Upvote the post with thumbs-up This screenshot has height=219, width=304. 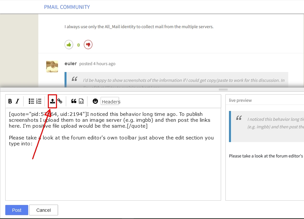point(69,45)
